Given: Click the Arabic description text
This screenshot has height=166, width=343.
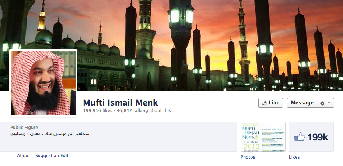Looking at the screenshot, I should [50, 134].
